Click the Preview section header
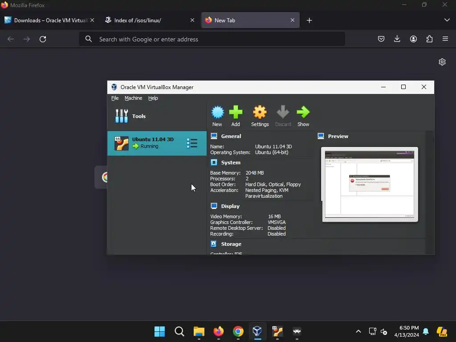456x342 pixels. coord(338,136)
